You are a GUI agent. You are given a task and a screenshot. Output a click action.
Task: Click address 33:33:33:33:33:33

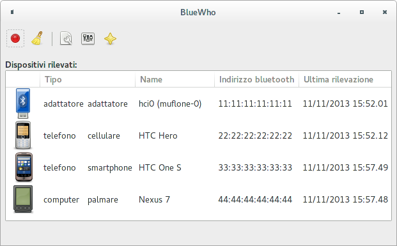(x=255, y=167)
